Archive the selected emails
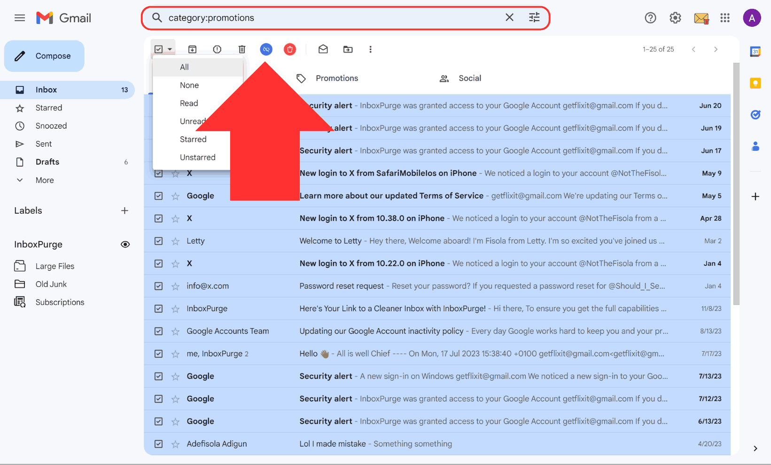 tap(192, 49)
